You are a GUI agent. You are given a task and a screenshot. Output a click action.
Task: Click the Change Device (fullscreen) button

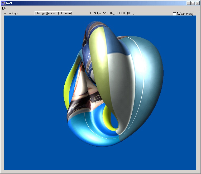pos(54,13)
